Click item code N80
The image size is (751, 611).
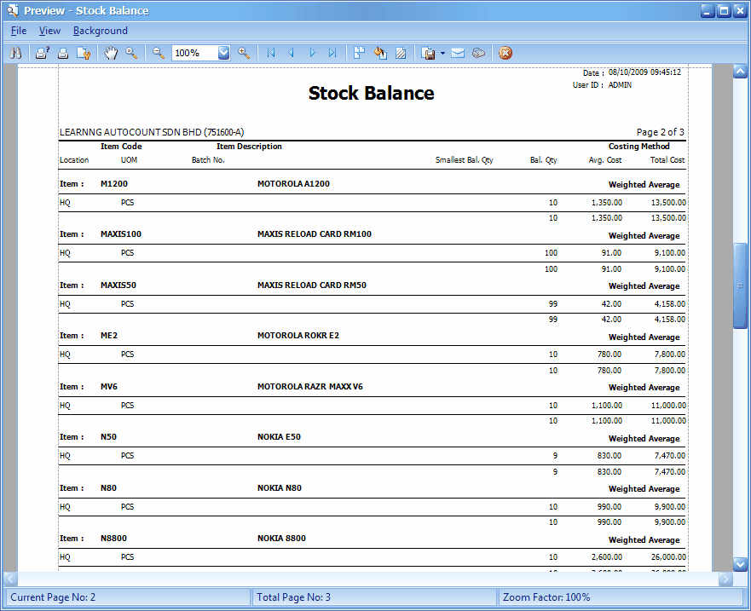(109, 488)
